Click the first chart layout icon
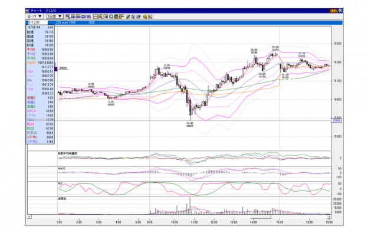This screenshot has height=233, width=368. (68, 17)
